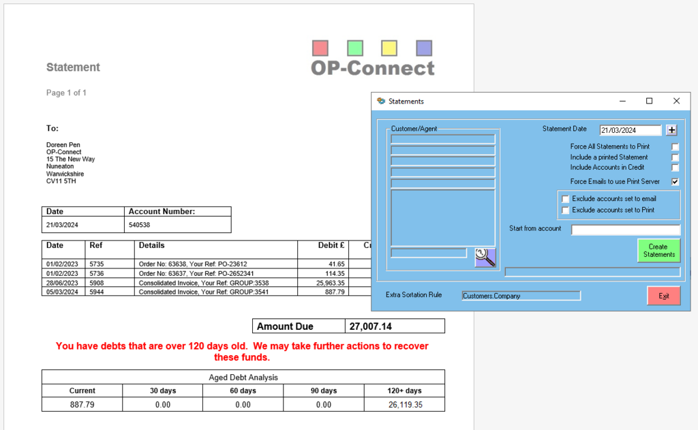Image resolution: width=698 pixels, height=430 pixels.
Task: Click the postcode 'CV11 5TH'
Action: [x=61, y=181]
